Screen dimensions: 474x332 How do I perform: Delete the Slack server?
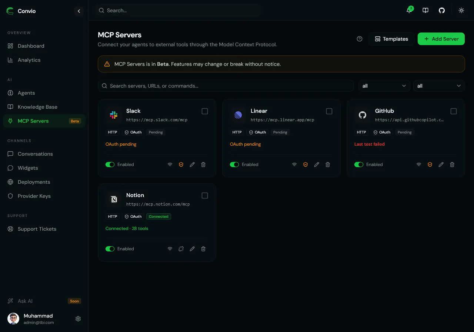(x=203, y=165)
